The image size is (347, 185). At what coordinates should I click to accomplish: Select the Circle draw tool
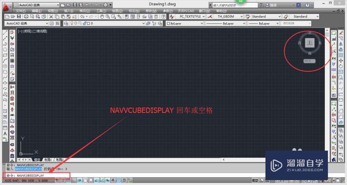(x=5, y=66)
